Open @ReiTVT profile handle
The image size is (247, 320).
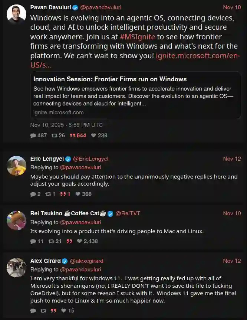point(128,213)
